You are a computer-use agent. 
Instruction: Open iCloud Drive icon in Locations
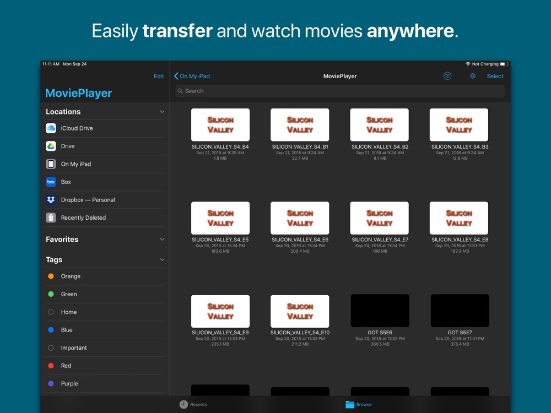tap(51, 128)
